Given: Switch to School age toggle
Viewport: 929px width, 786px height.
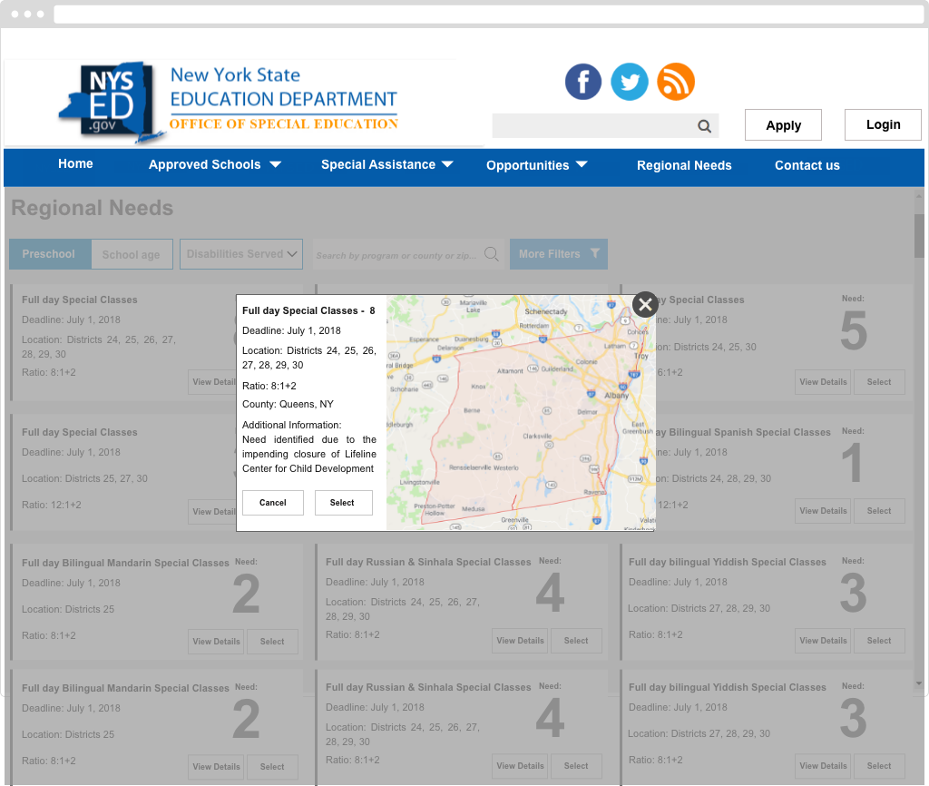Looking at the screenshot, I should (x=131, y=255).
